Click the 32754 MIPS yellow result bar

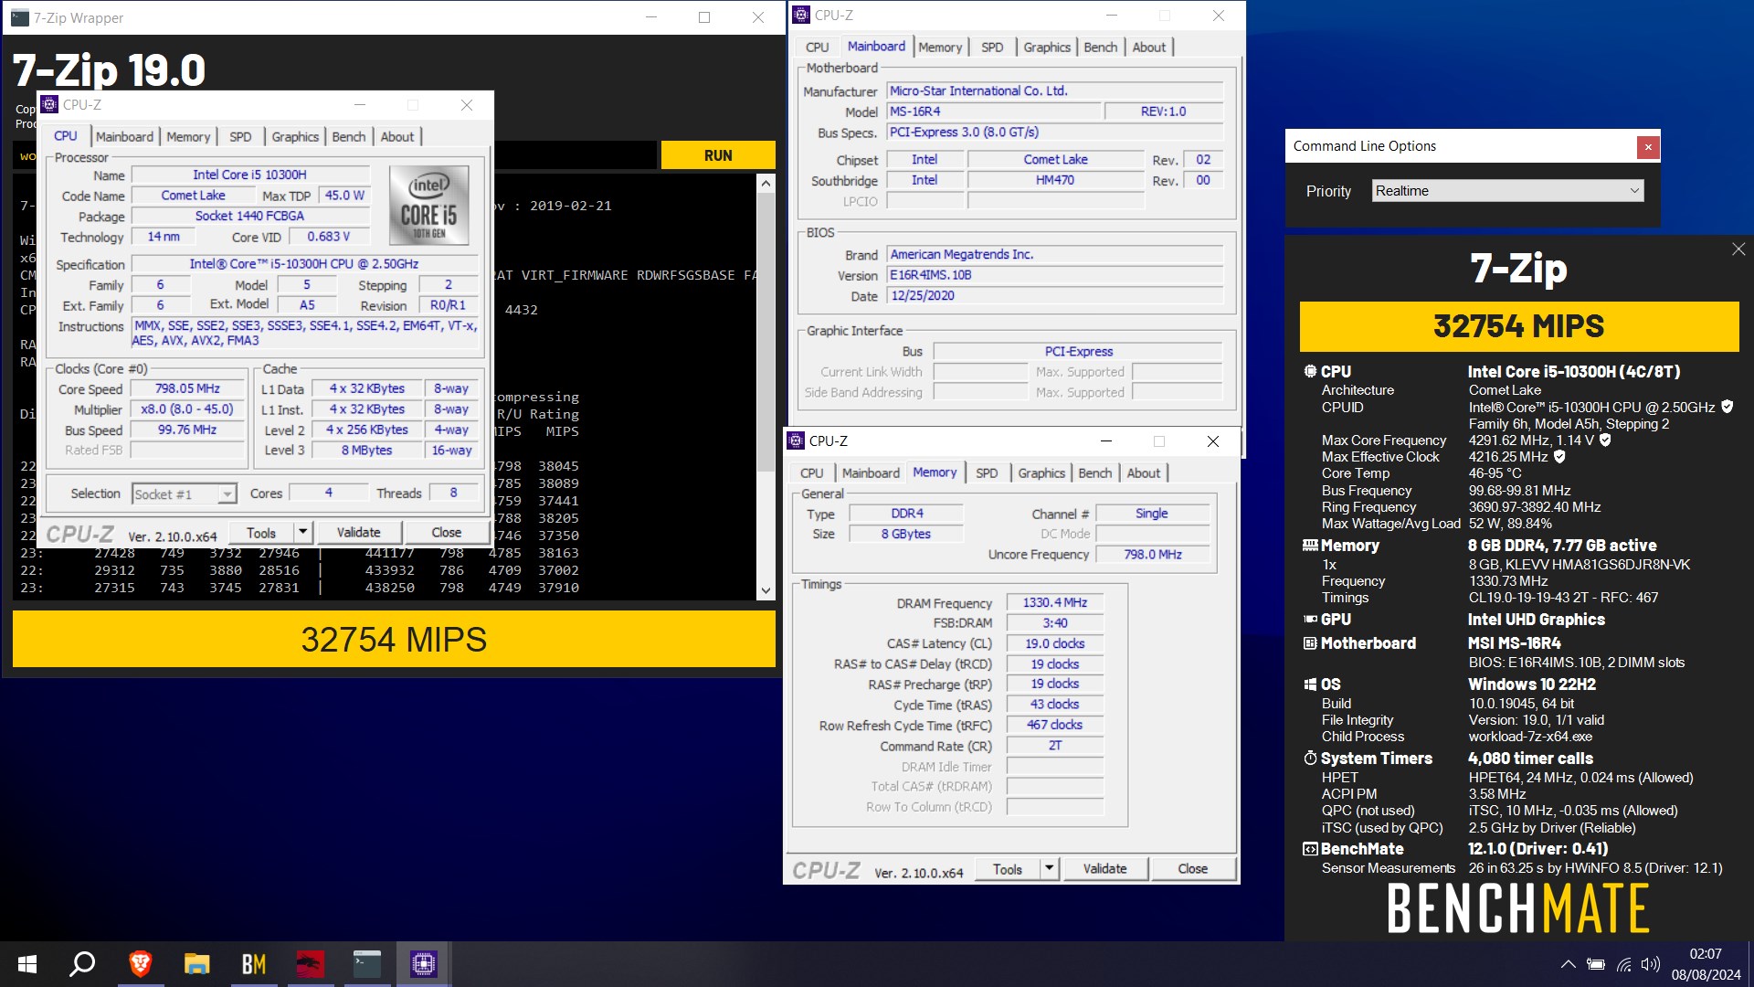point(394,640)
